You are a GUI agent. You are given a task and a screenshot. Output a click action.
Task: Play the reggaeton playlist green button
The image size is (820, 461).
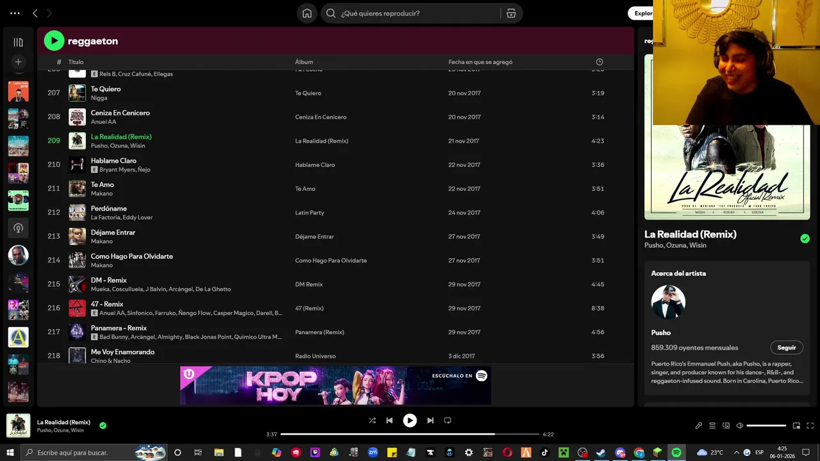pyautogui.click(x=54, y=41)
